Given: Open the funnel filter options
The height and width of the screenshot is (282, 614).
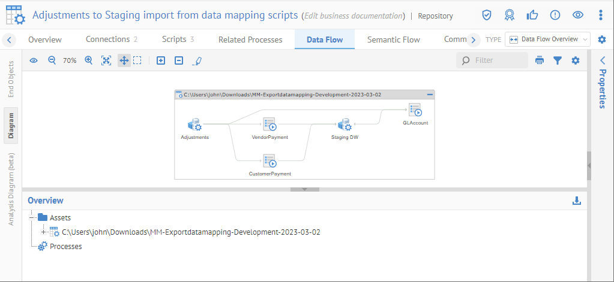Looking at the screenshot, I should (x=558, y=60).
